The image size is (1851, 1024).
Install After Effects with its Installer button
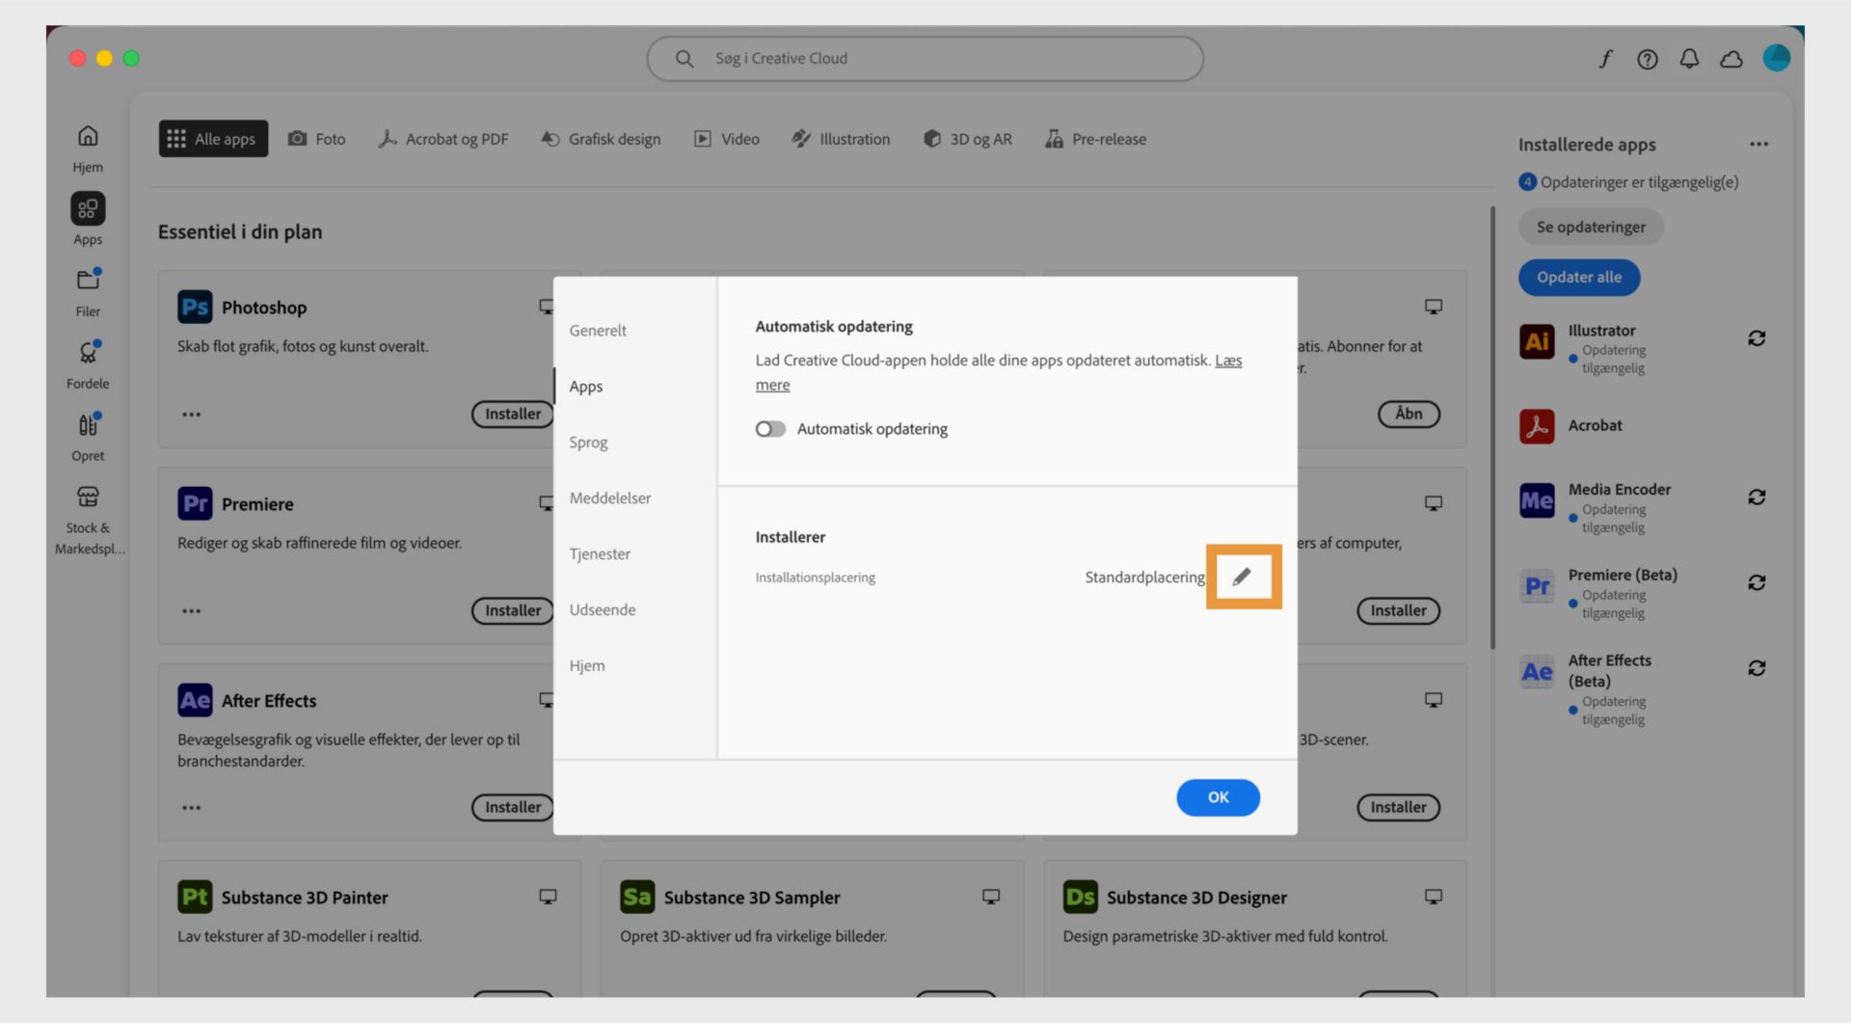point(512,807)
